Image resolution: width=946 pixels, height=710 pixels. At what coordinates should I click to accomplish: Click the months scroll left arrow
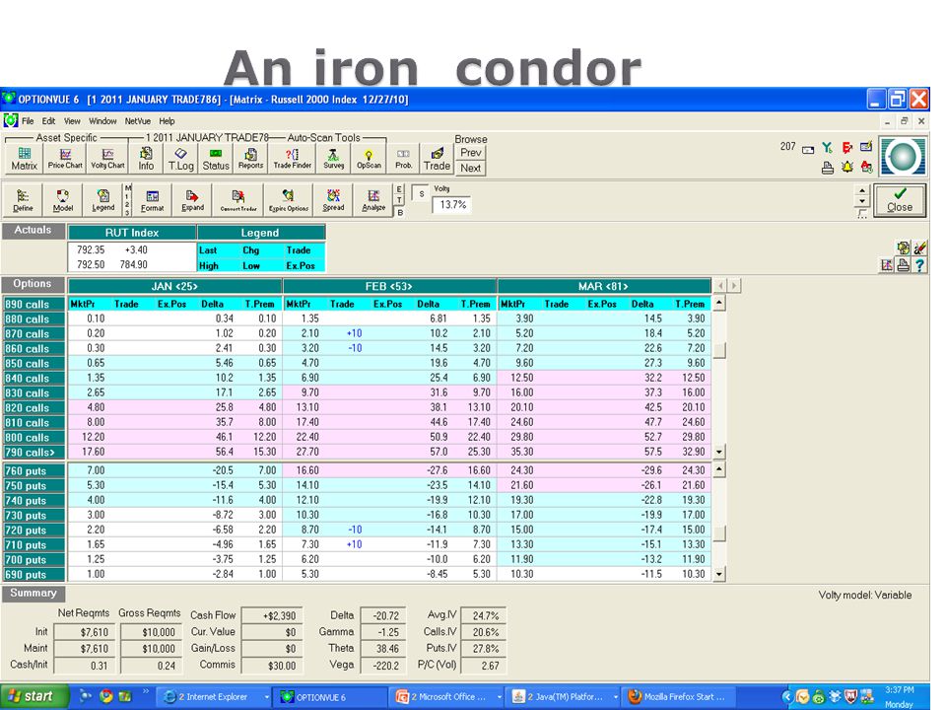pyautogui.click(x=720, y=286)
